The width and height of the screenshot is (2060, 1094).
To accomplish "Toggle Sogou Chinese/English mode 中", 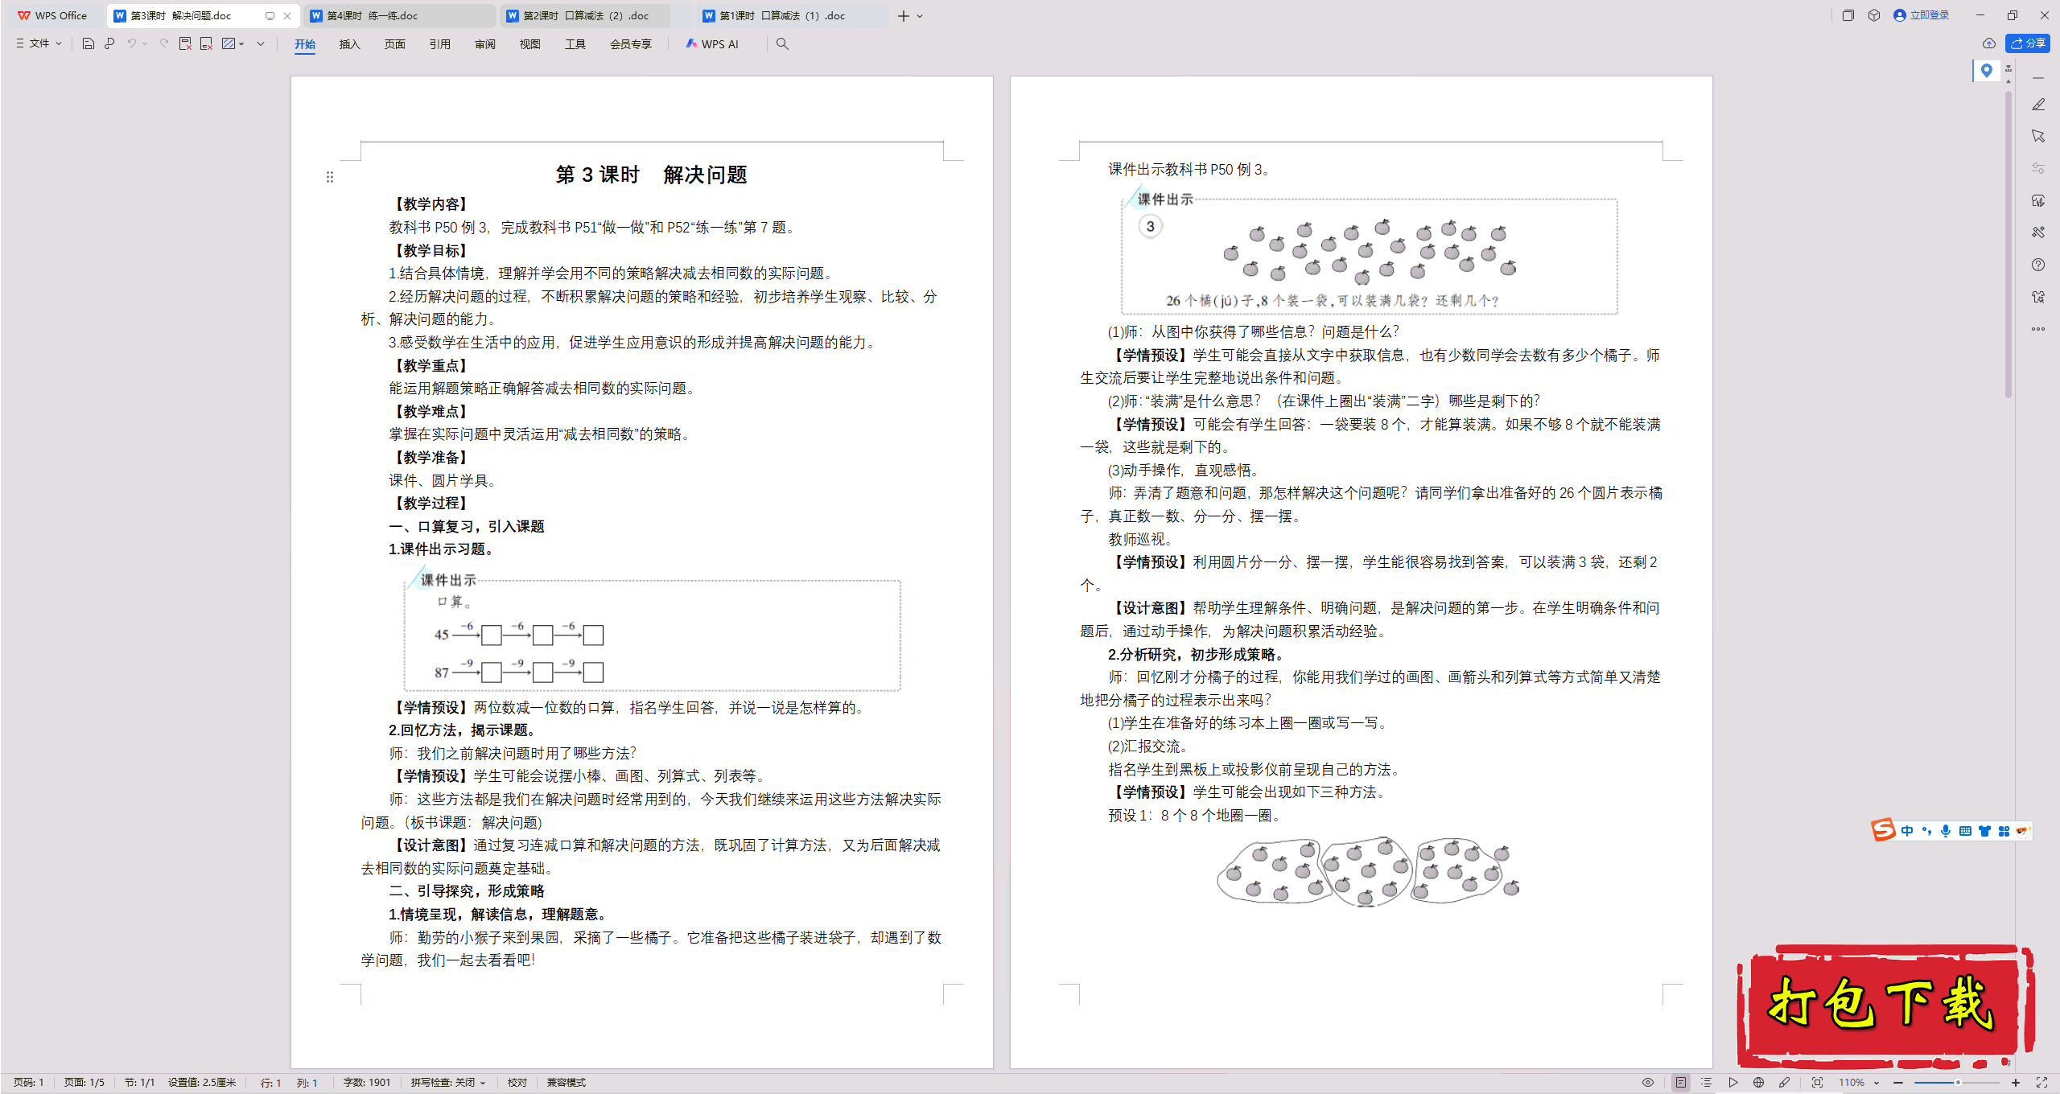I will point(1907,831).
